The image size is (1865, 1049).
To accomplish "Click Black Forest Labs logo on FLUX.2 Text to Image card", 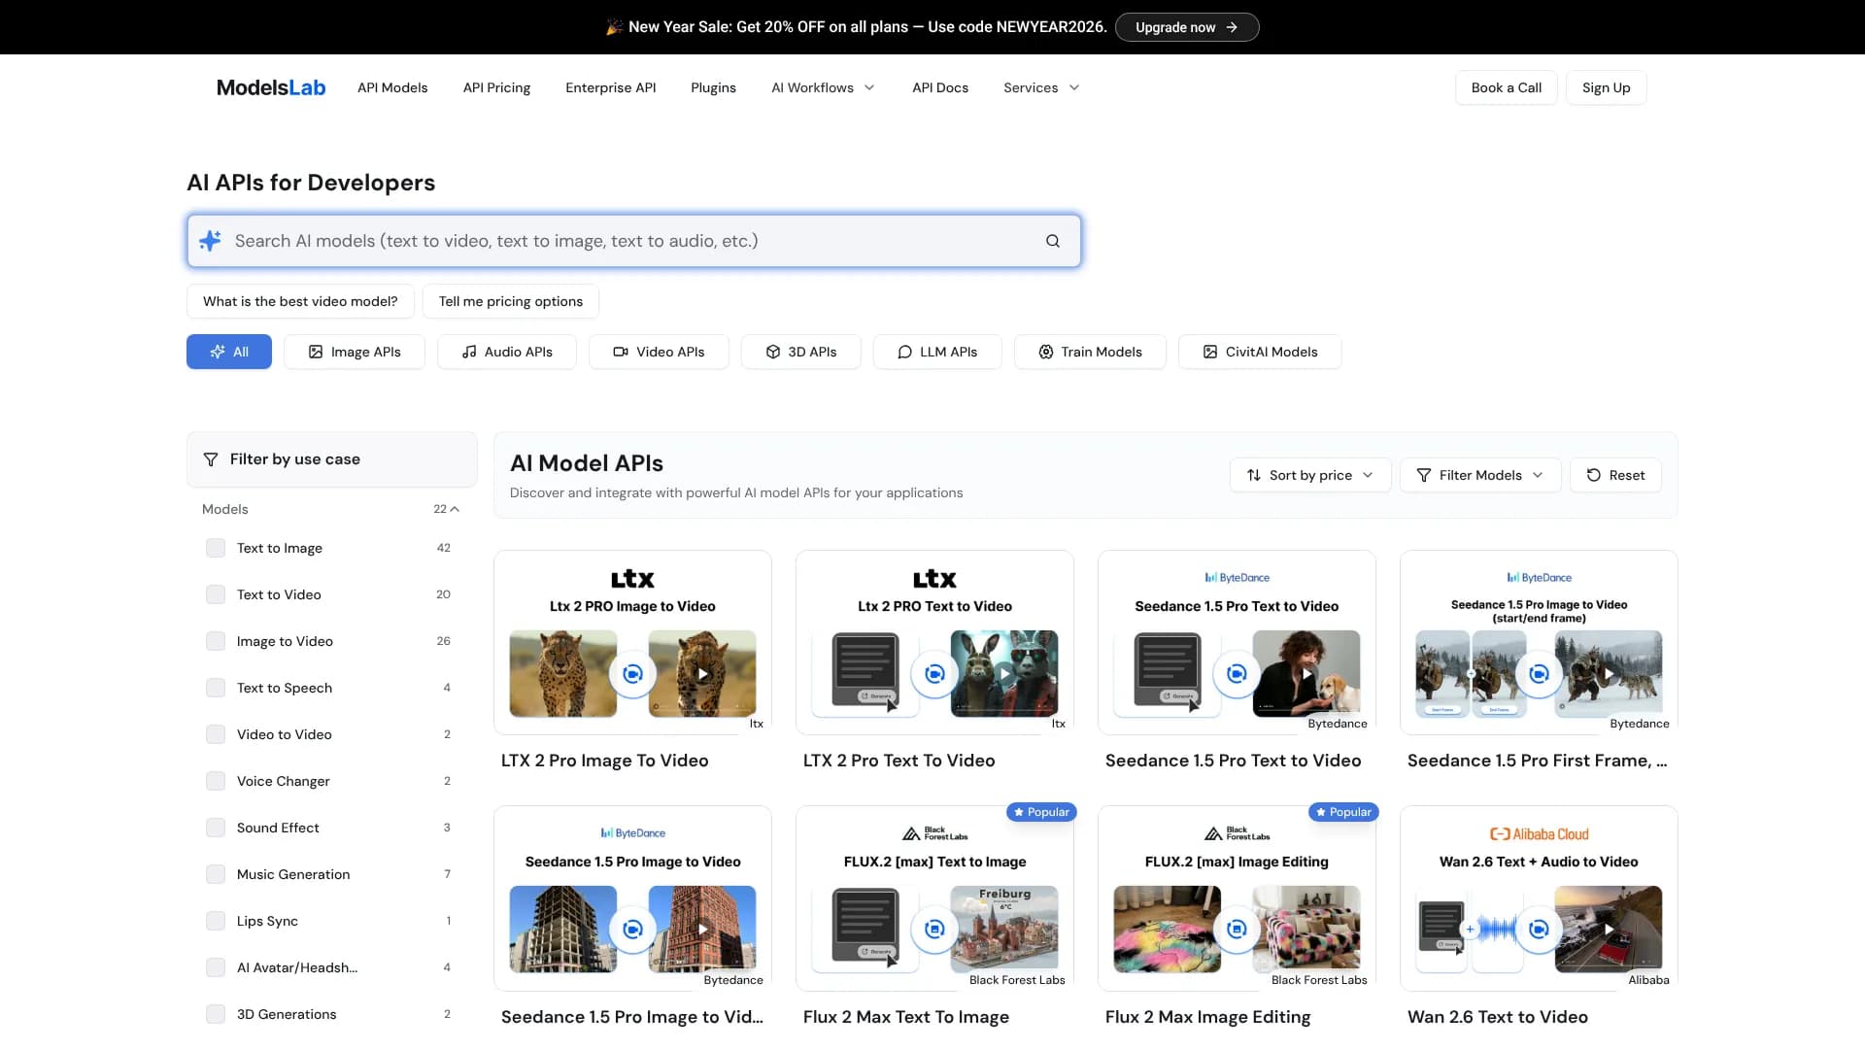I will (x=934, y=833).
